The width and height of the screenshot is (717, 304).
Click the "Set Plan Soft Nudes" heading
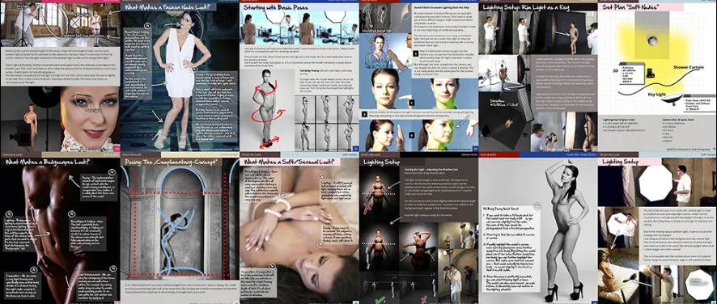pyautogui.click(x=630, y=7)
